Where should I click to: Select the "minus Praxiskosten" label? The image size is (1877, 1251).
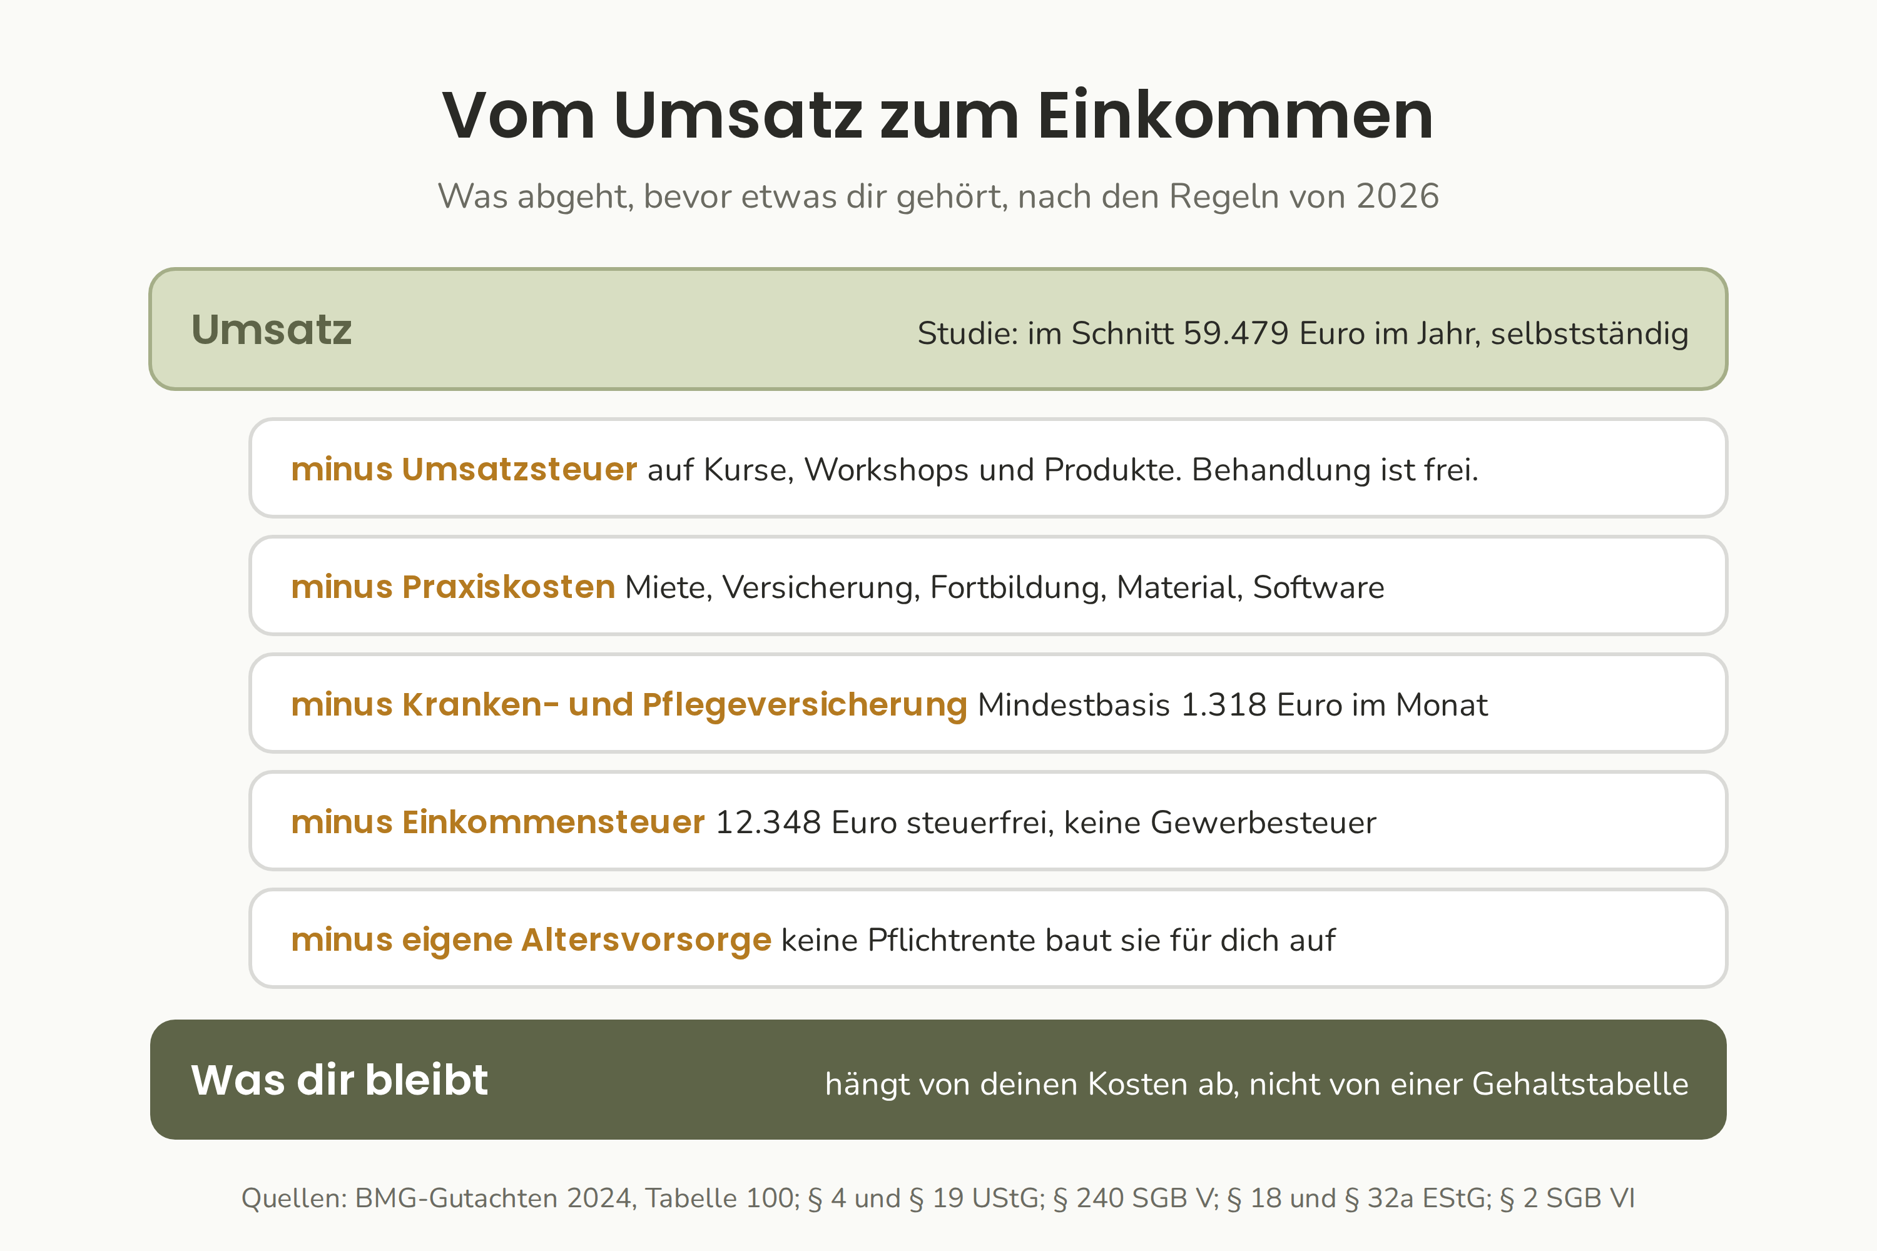[453, 587]
